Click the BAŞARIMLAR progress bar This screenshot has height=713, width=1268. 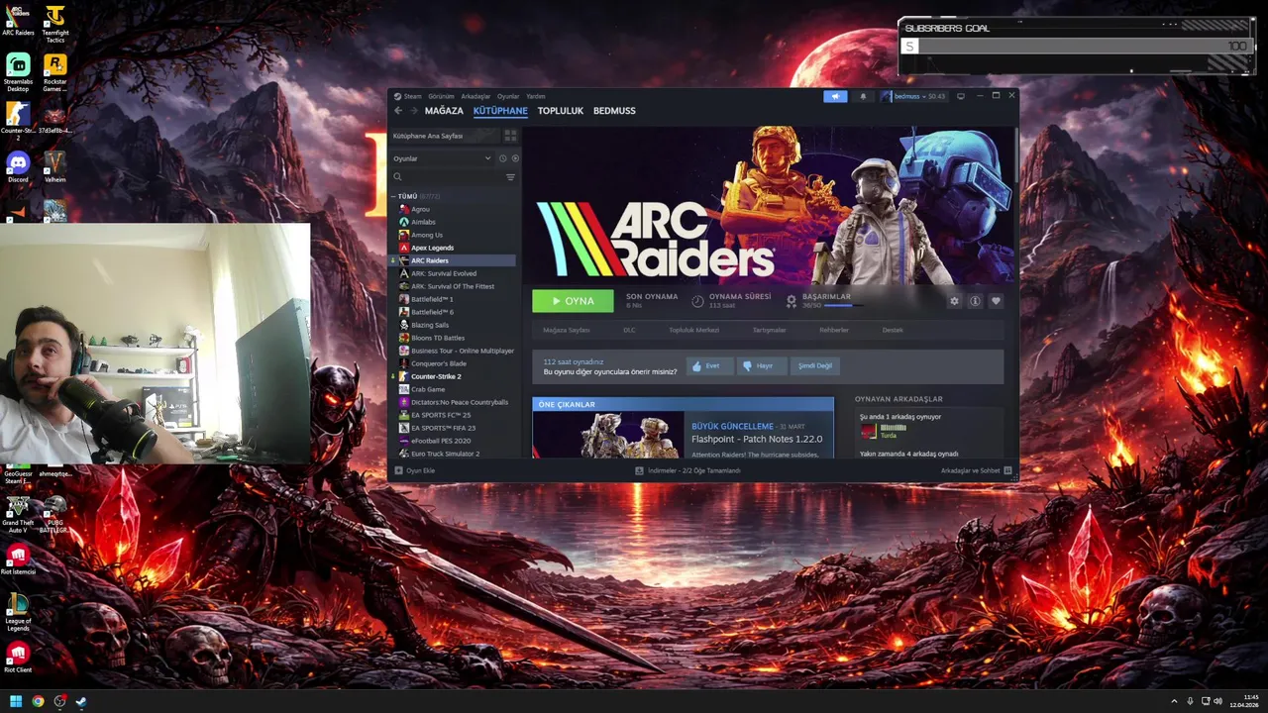click(843, 306)
